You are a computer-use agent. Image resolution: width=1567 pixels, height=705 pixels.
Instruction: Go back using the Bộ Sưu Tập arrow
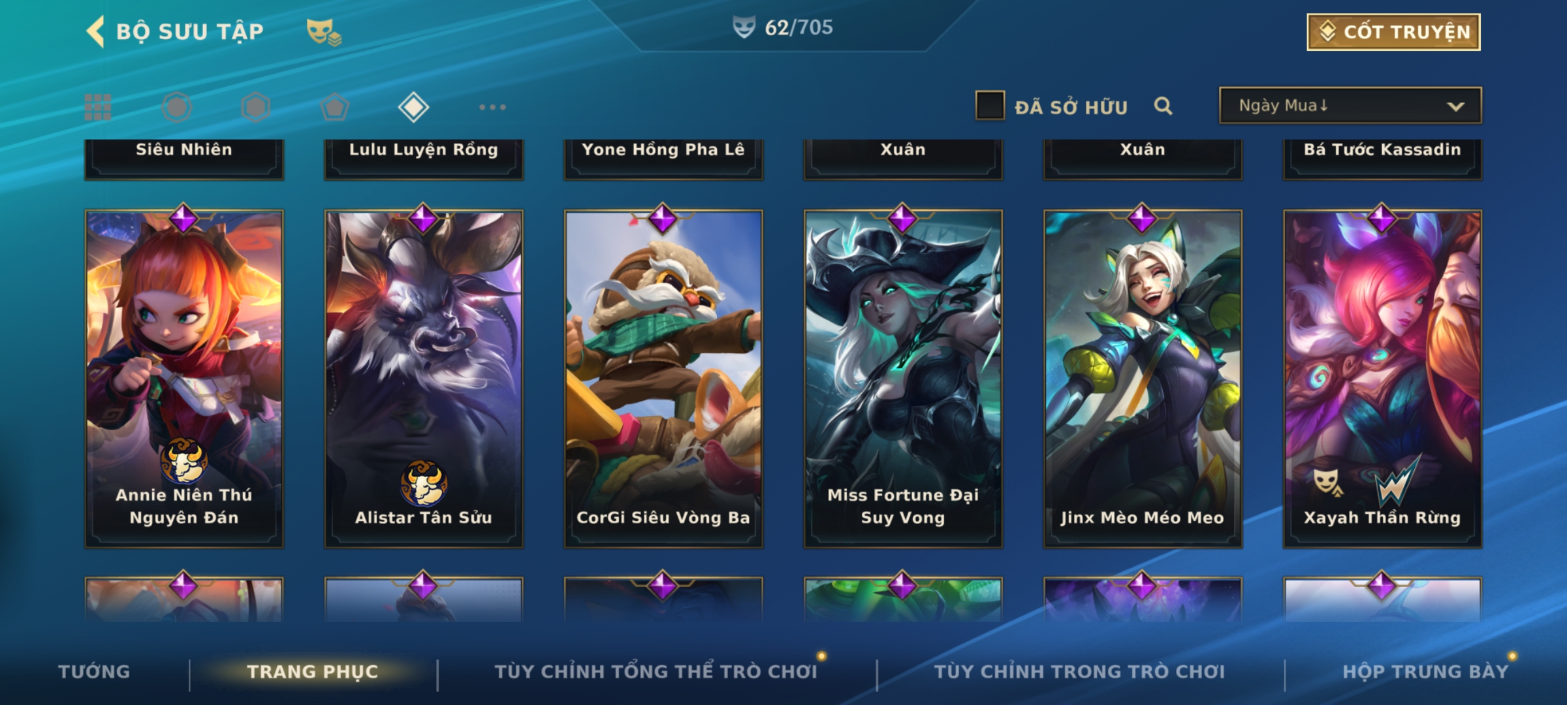95,31
